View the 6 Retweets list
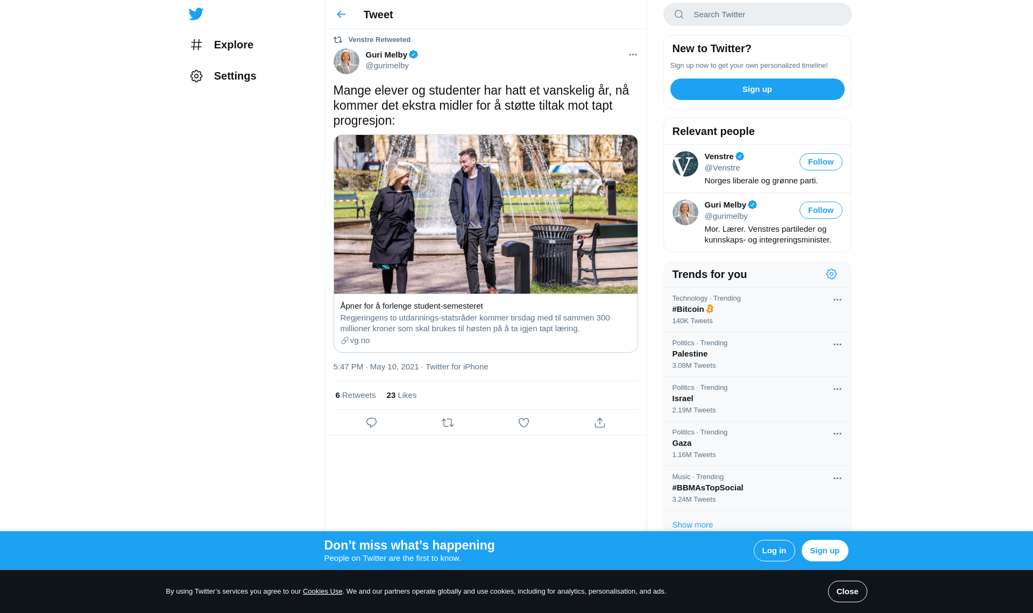 click(355, 395)
